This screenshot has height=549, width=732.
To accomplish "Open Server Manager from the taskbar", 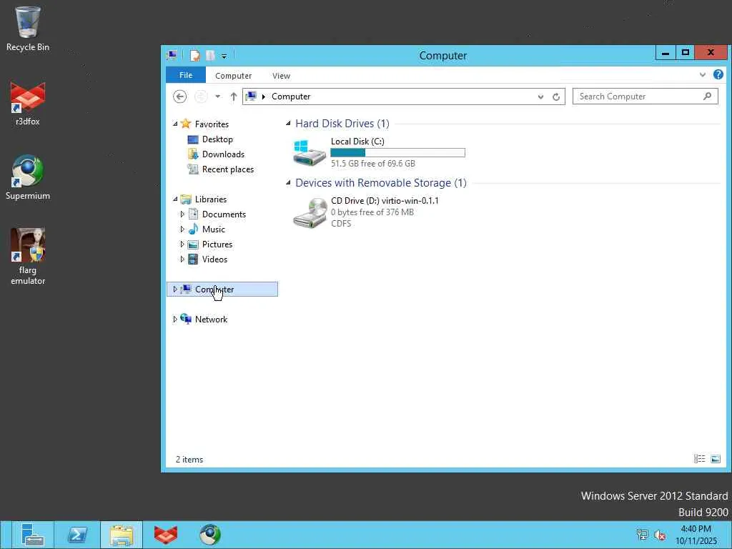I will coord(31,535).
